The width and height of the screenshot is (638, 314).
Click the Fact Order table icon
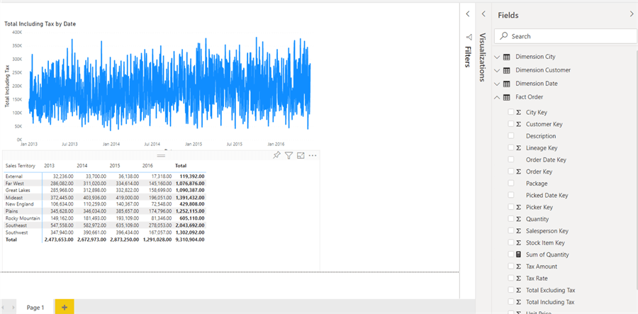point(507,97)
